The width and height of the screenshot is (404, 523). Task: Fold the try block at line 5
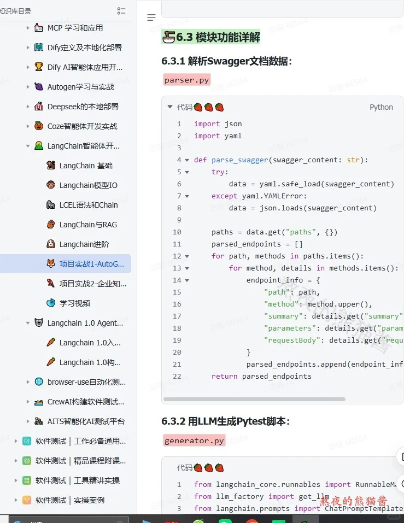click(x=187, y=172)
